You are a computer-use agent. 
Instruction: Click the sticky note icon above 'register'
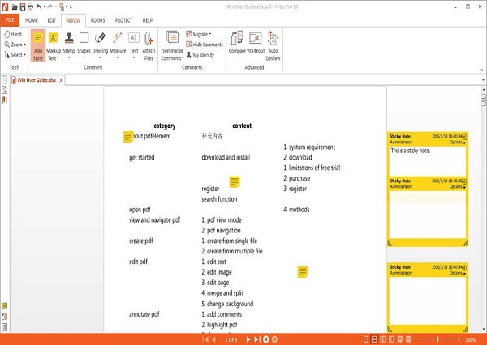coord(235,181)
